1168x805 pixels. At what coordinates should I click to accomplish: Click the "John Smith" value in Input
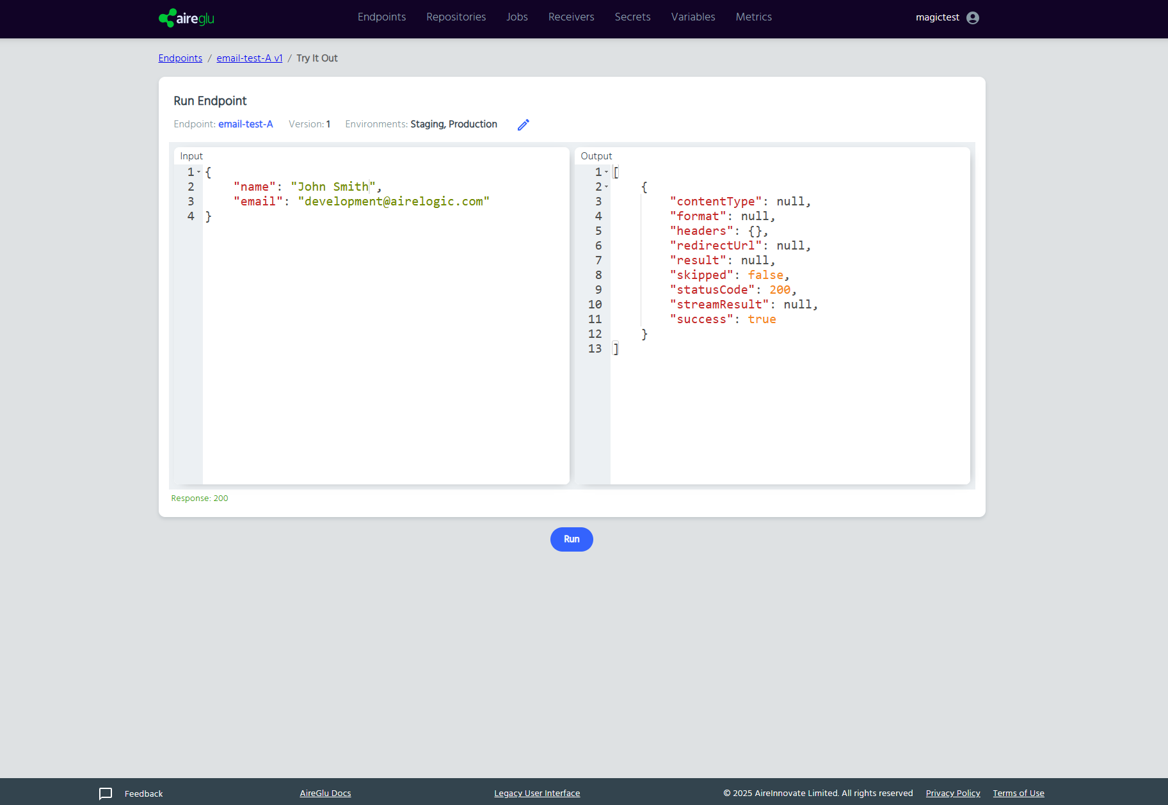click(x=333, y=187)
